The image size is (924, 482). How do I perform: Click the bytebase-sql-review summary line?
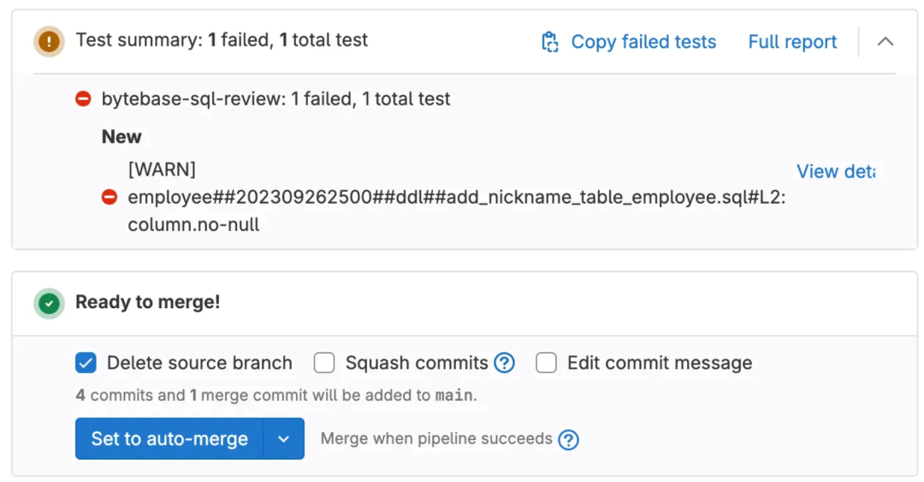click(x=275, y=99)
